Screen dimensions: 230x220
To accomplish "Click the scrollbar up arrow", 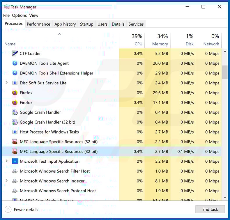I will pyautogui.click(x=225, y=52).
